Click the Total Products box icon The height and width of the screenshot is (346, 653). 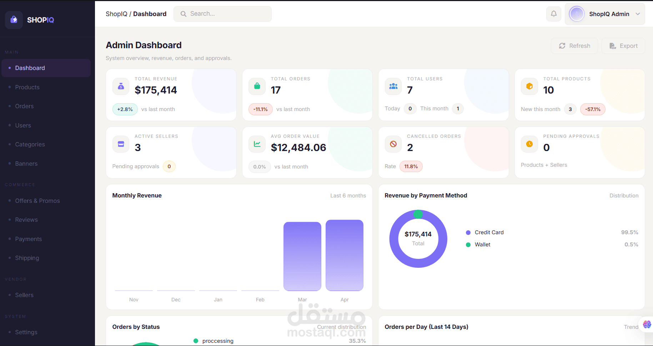(529, 86)
